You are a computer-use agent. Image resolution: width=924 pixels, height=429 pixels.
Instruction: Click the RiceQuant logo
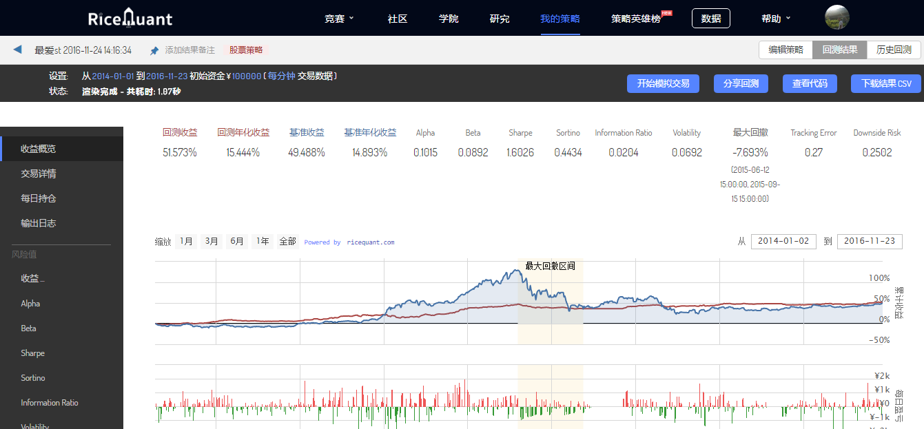point(130,19)
